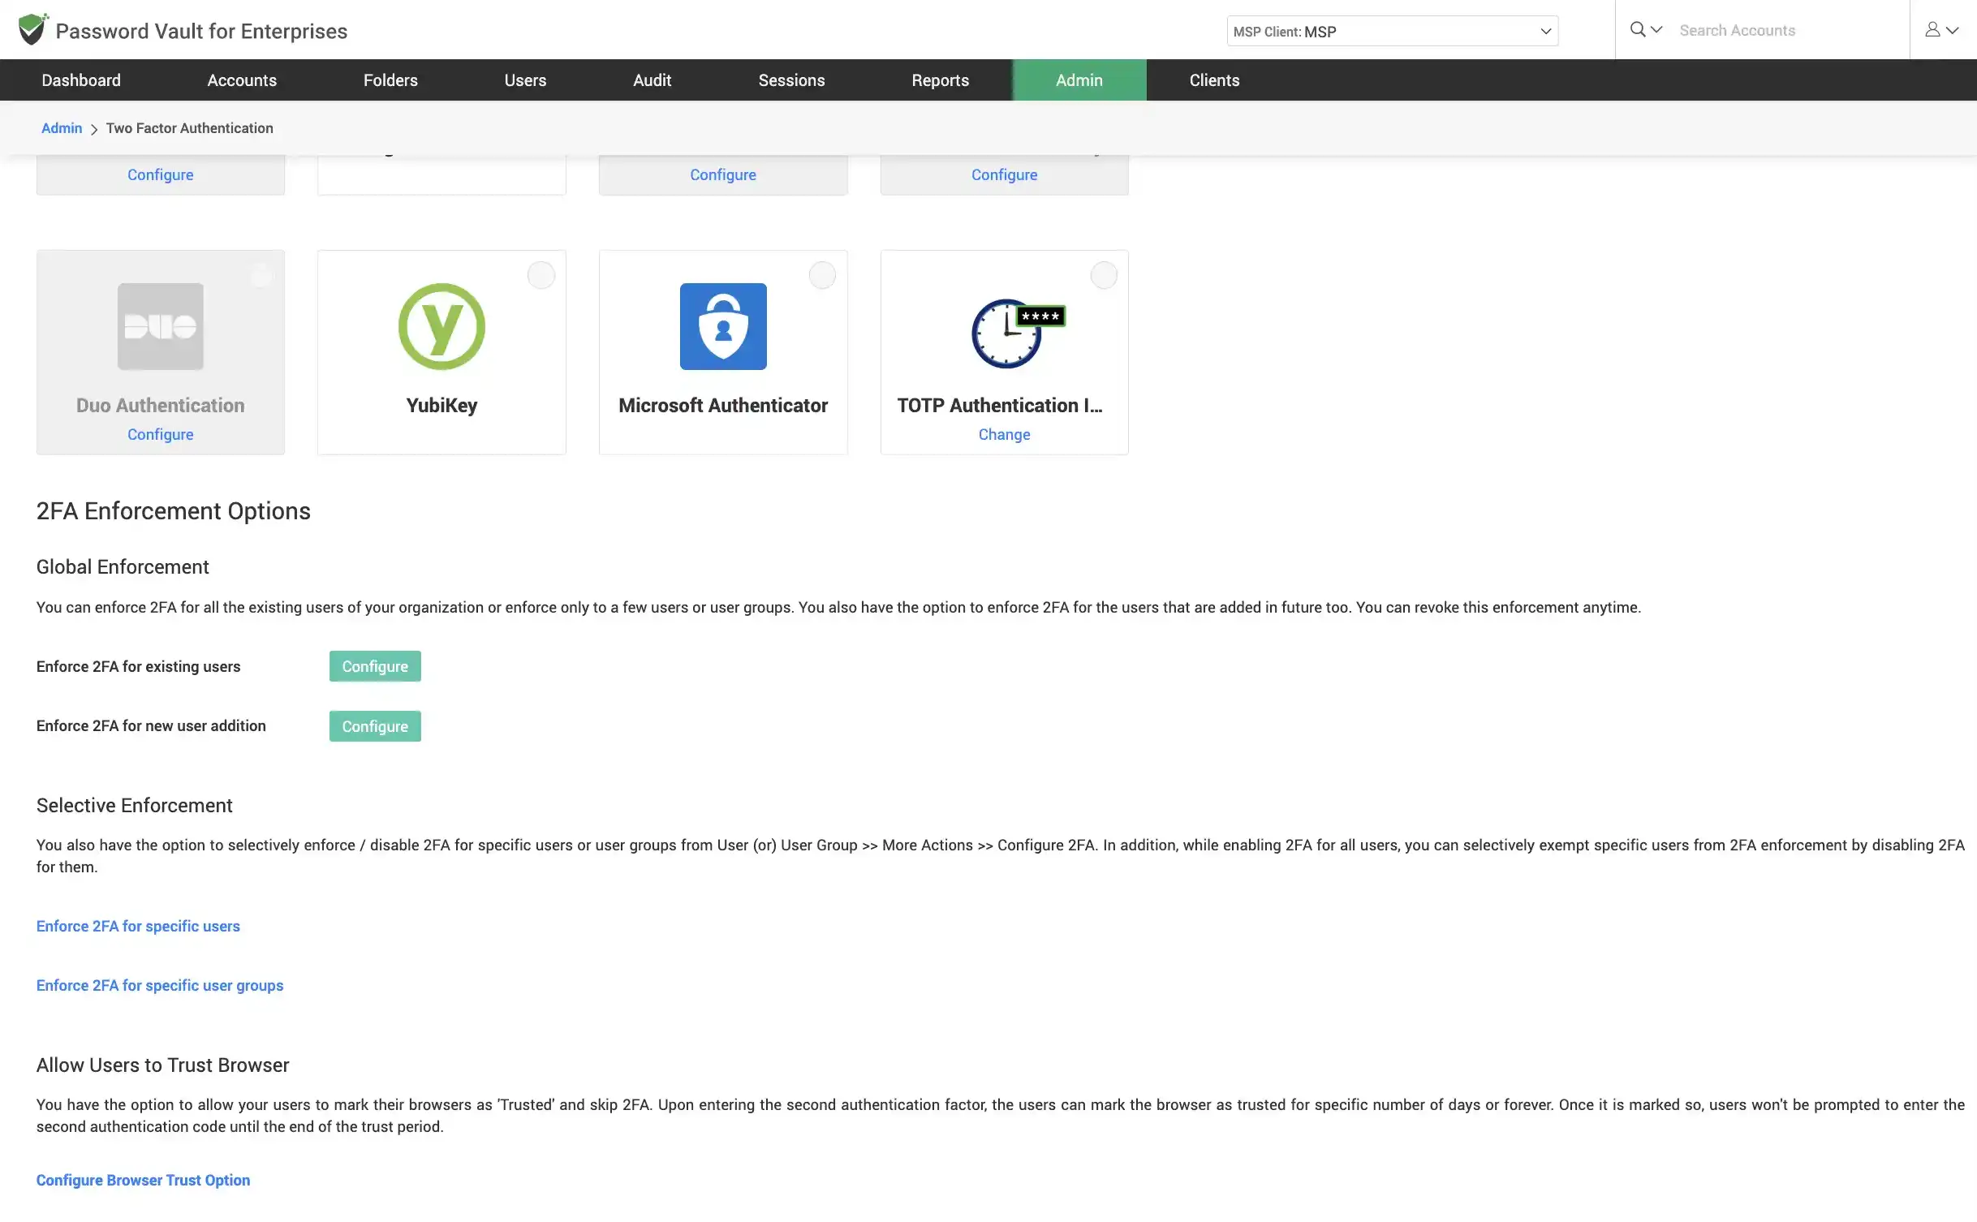Open Enforce 2FA for specific users

pyautogui.click(x=138, y=926)
